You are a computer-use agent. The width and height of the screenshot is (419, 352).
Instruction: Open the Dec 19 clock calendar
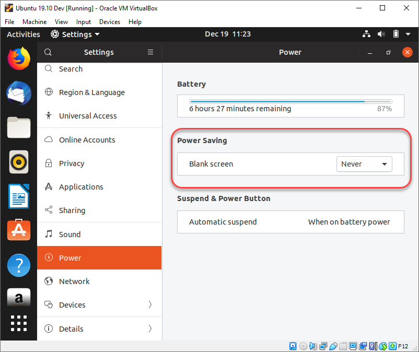tap(228, 34)
